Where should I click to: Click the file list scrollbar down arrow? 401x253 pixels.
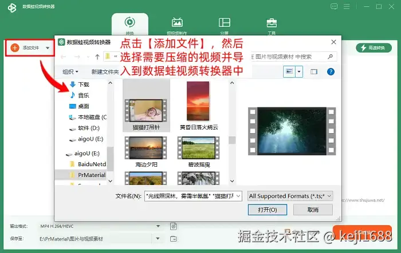[x=232, y=181]
